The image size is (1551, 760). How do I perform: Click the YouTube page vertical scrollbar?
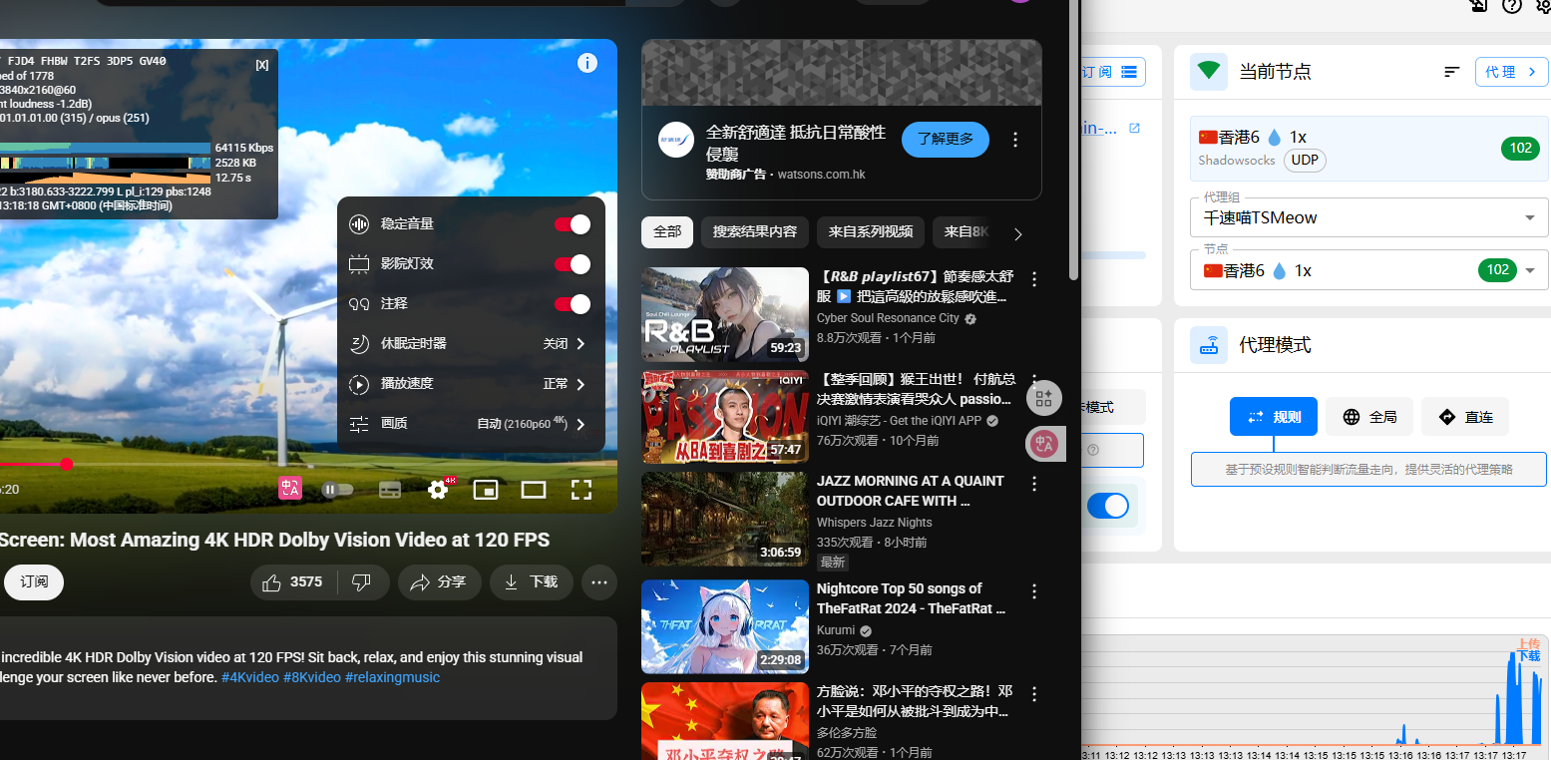coord(1073,140)
